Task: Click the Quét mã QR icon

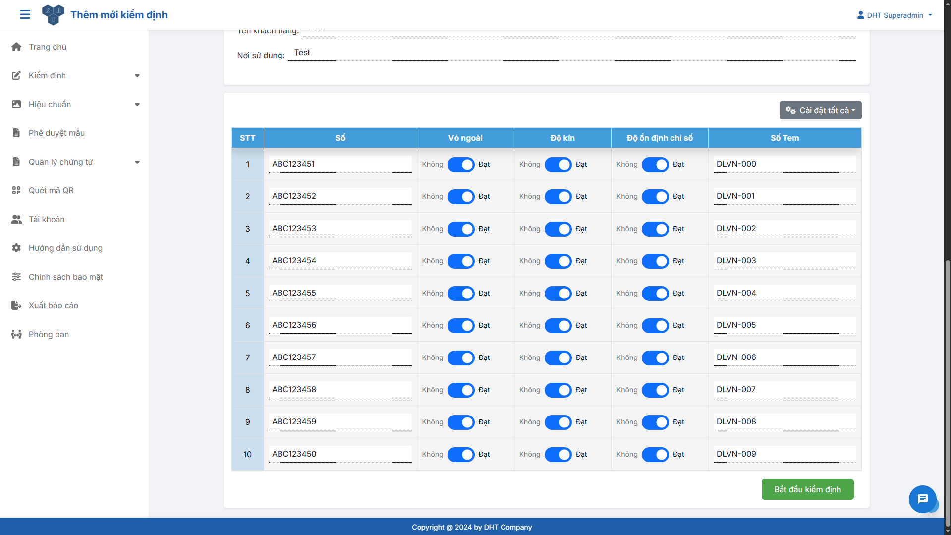Action: [x=16, y=190]
